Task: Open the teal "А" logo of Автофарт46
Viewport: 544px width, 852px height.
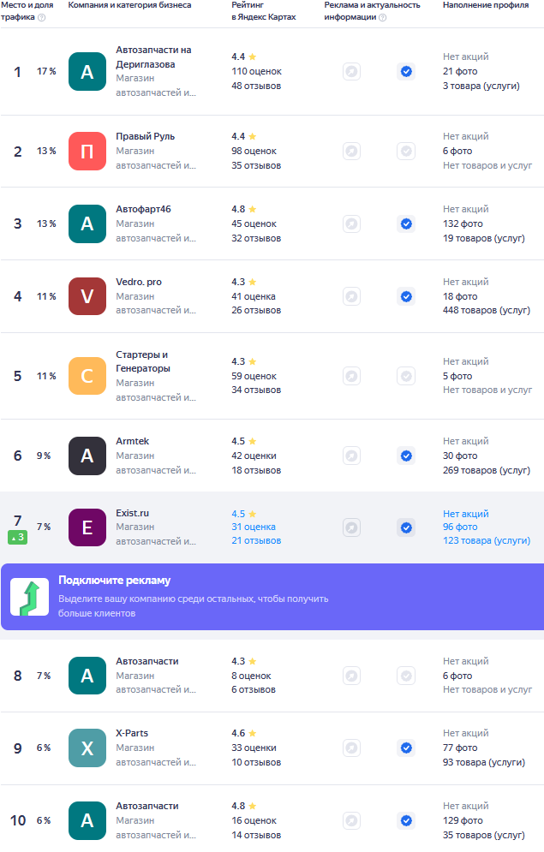Action: coord(87,223)
